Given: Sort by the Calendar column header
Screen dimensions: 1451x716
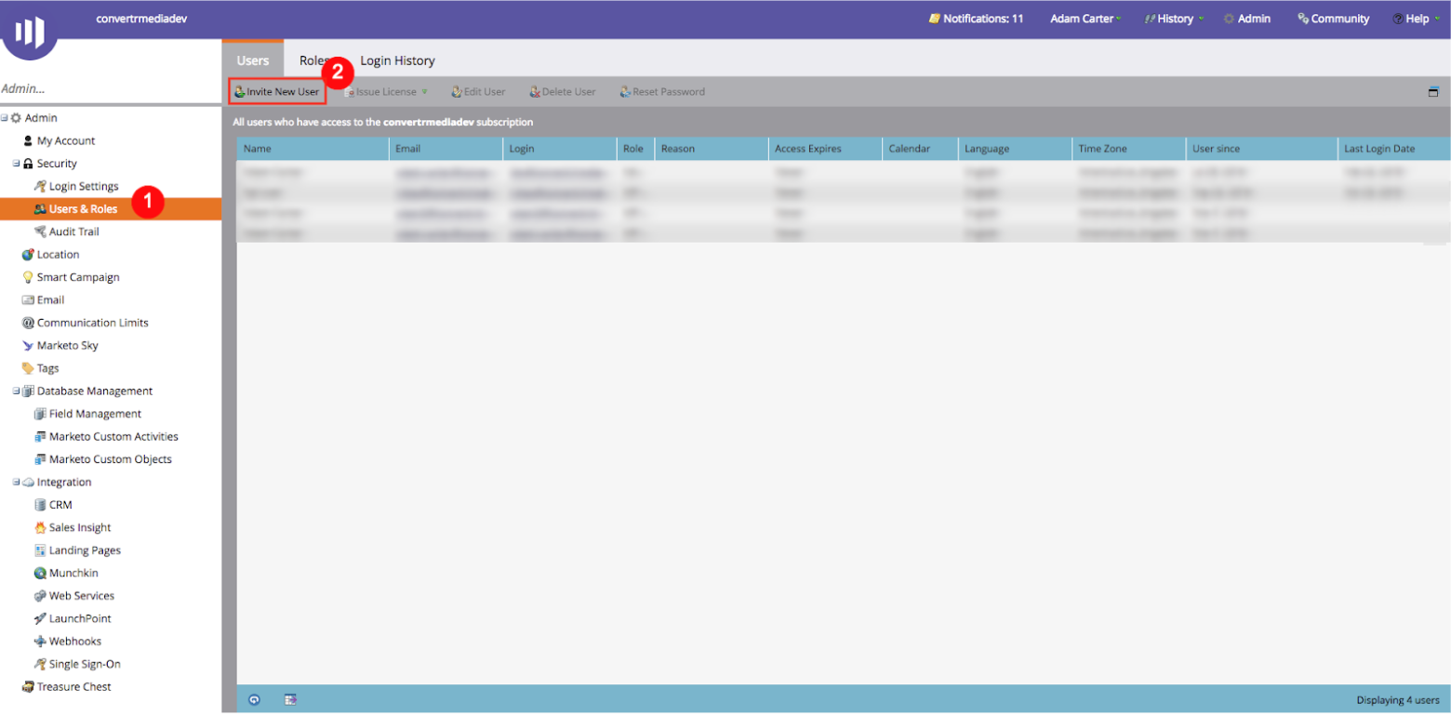Looking at the screenshot, I should [x=920, y=149].
